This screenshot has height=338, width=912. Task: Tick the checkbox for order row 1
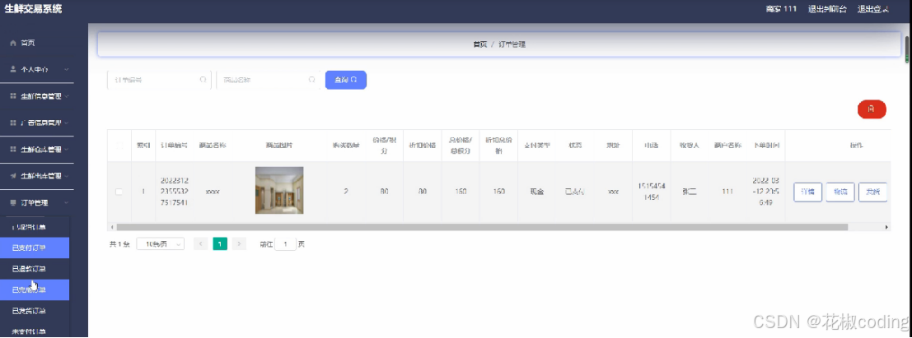coord(119,192)
